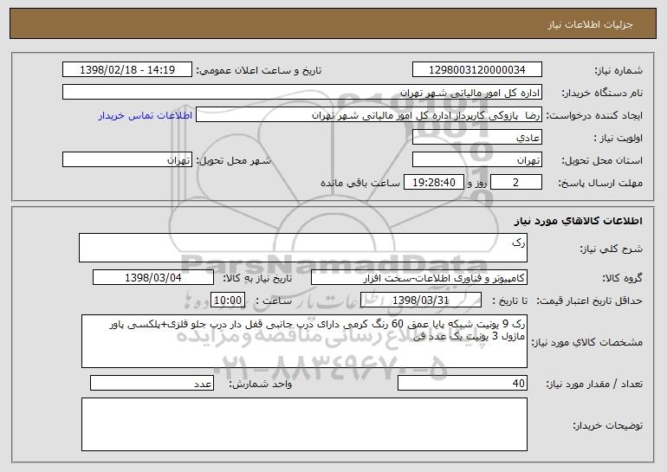Click the quantity field showing 40
Viewport: 667px width, 472px height.
pyautogui.click(x=463, y=383)
